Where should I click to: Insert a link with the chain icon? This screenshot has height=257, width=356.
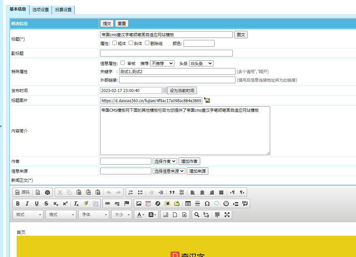tap(108, 204)
